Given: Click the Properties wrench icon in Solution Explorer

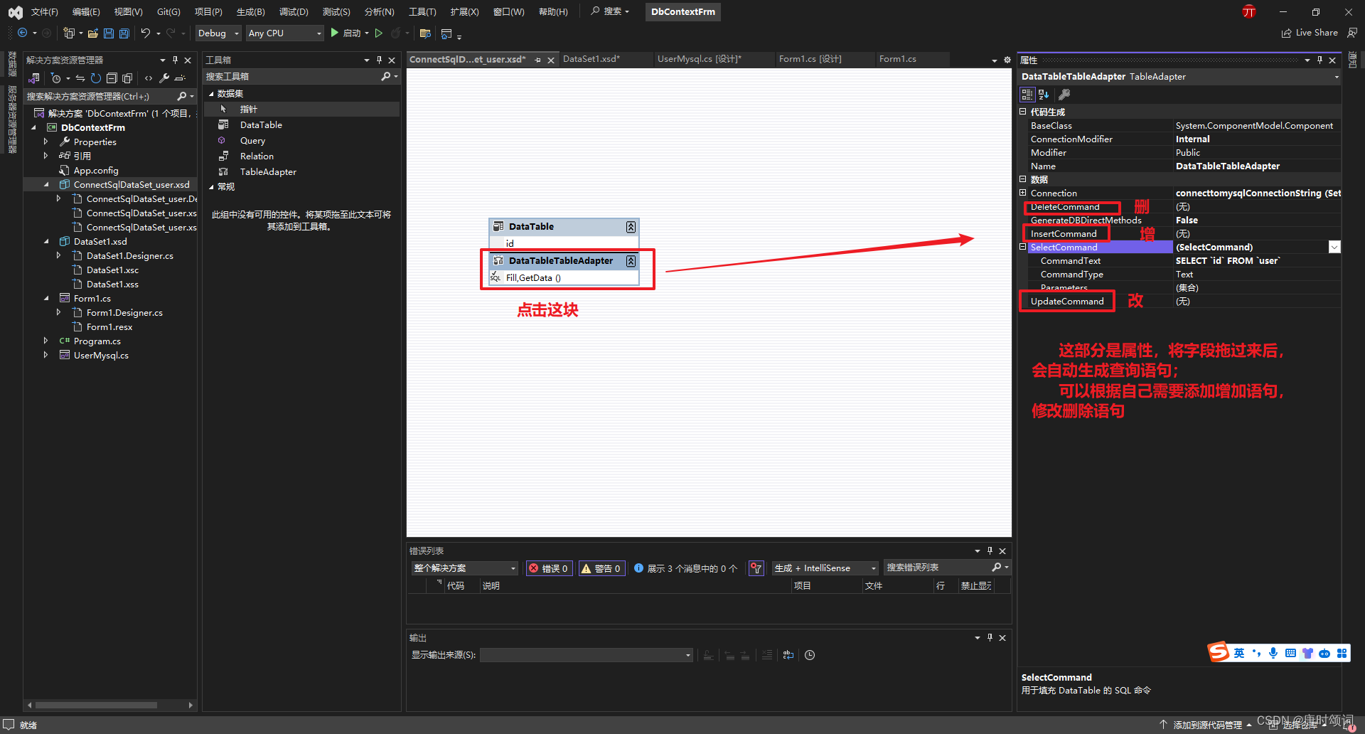Looking at the screenshot, I should (x=164, y=78).
